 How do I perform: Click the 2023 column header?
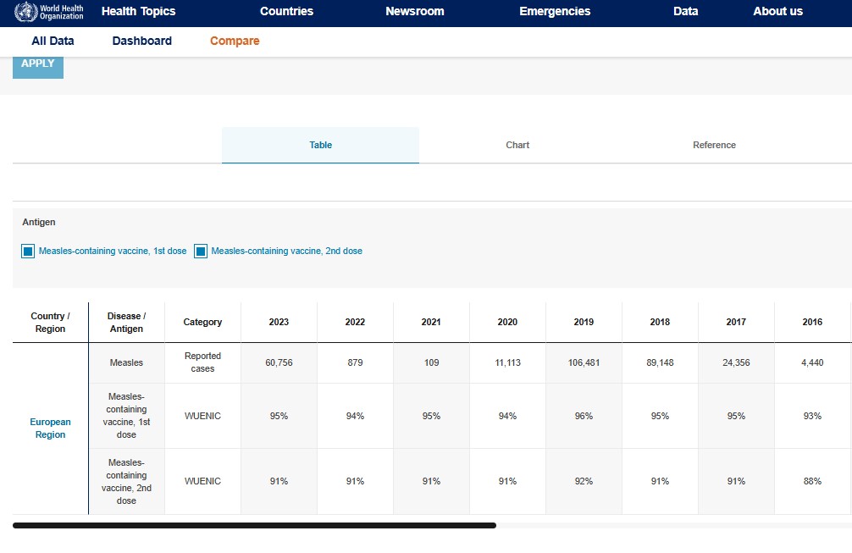[279, 322]
